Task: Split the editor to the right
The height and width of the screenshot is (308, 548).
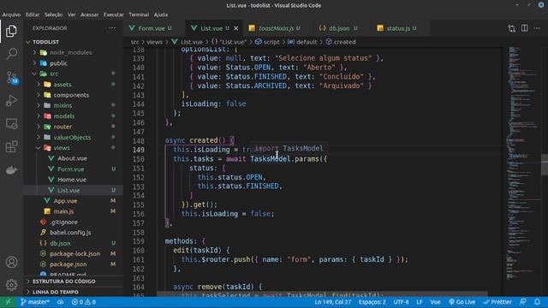Action: pyautogui.click(x=525, y=28)
